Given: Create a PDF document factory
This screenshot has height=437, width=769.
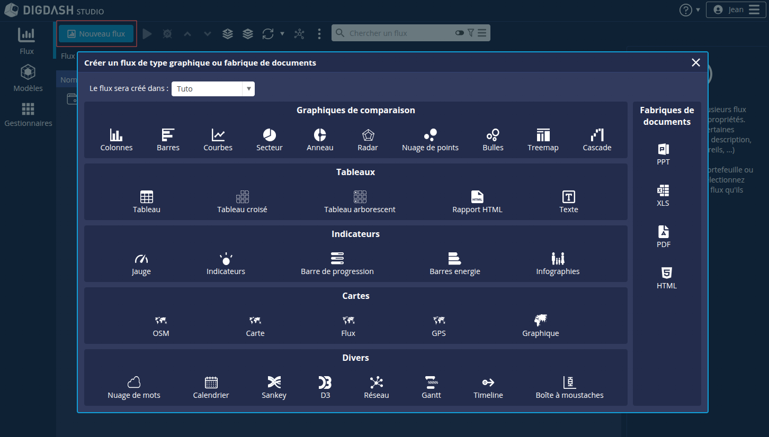Looking at the screenshot, I should point(664,237).
